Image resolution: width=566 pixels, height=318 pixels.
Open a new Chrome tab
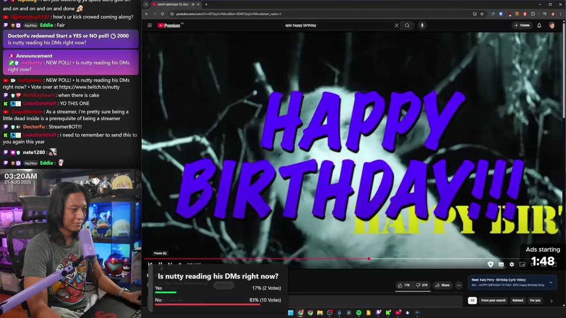coord(206,4)
